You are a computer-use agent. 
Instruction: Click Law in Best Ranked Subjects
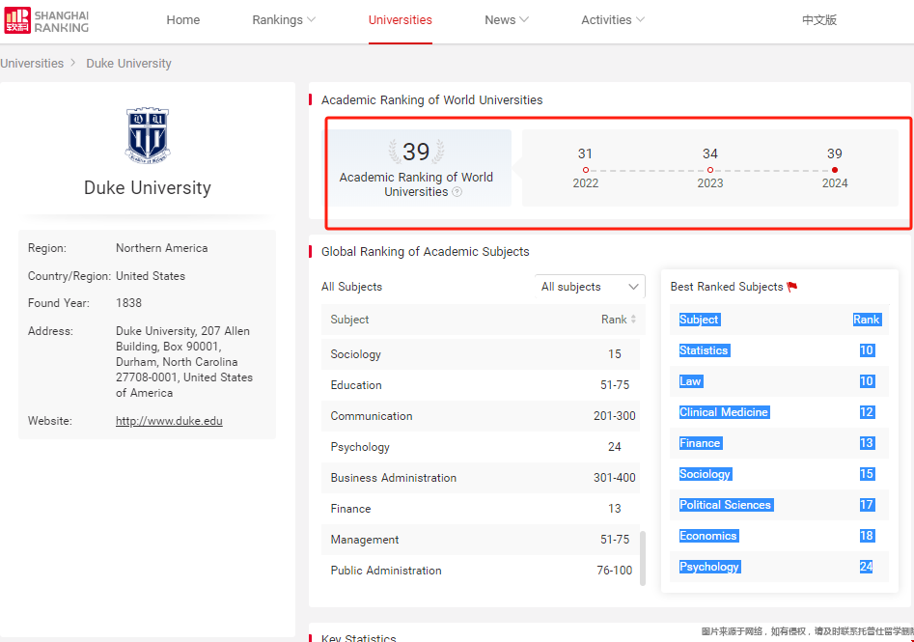click(691, 381)
